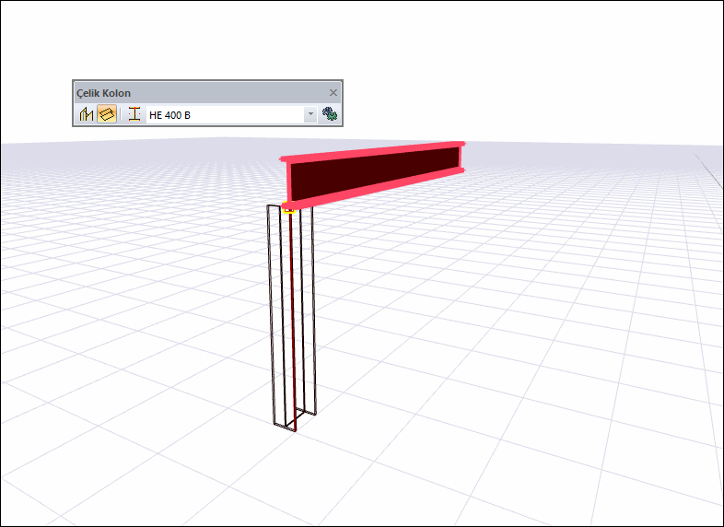The height and width of the screenshot is (527, 724).
Task: Open steel column settings gears icon
Action: 329,114
